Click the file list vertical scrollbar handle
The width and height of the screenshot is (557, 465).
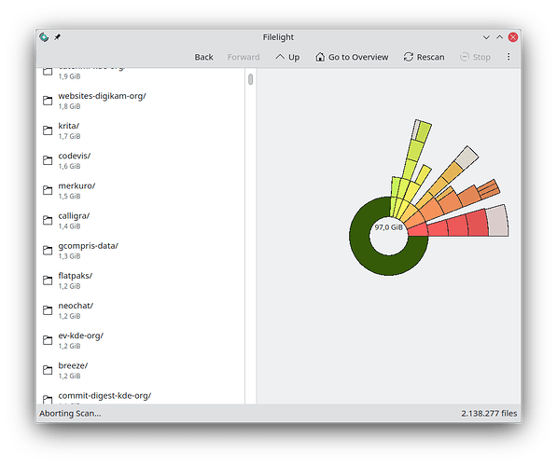(250, 79)
